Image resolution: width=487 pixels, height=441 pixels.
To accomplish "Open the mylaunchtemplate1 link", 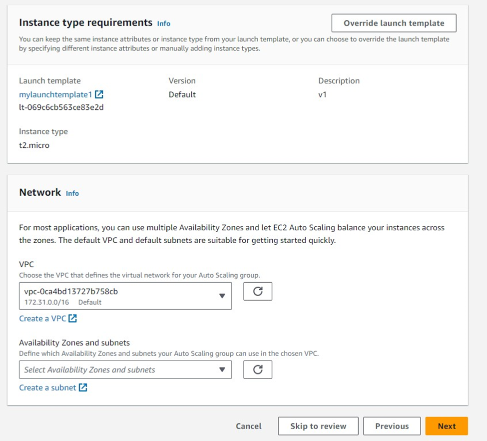I will 55,94.
